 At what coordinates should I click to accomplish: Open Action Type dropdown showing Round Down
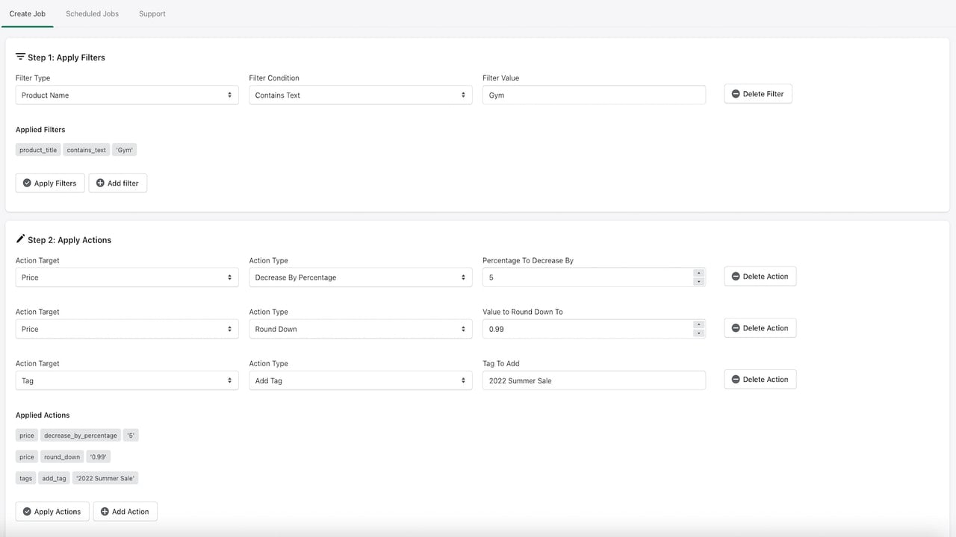pyautogui.click(x=361, y=329)
